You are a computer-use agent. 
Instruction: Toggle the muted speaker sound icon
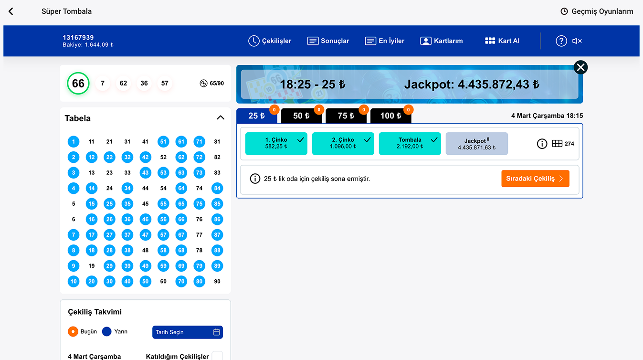[x=577, y=41]
